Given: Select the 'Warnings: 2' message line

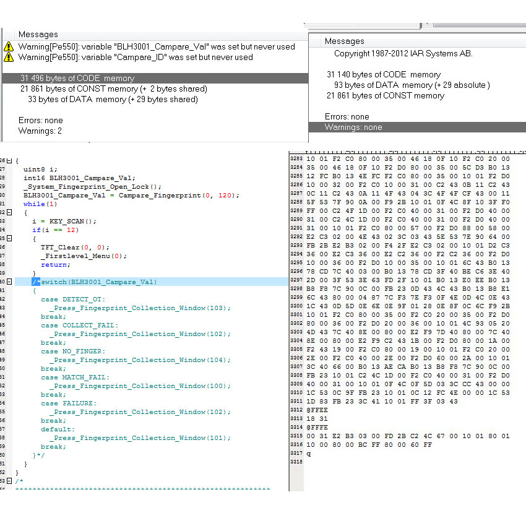Looking at the screenshot, I should 40,131.
